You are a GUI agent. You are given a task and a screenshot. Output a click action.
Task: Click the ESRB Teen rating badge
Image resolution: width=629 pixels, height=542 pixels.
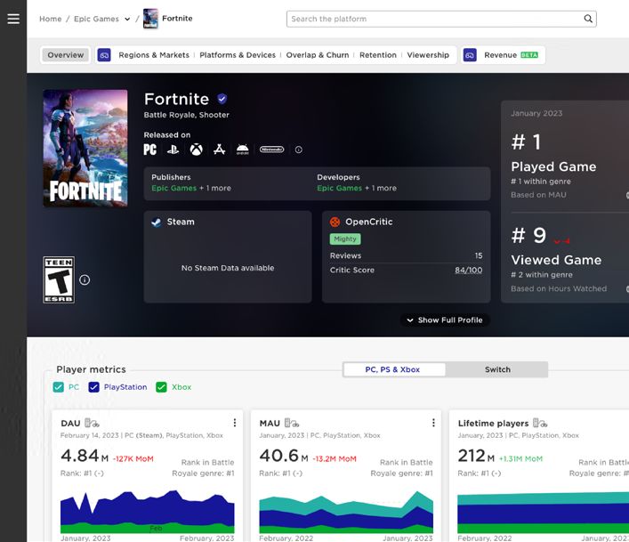click(59, 279)
